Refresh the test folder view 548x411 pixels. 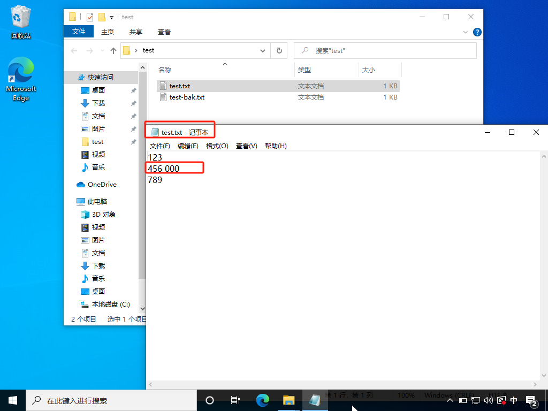(279, 51)
